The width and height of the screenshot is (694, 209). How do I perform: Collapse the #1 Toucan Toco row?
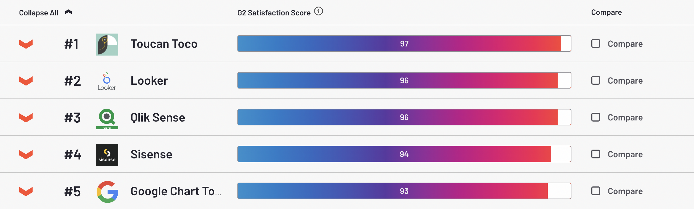[x=26, y=44]
